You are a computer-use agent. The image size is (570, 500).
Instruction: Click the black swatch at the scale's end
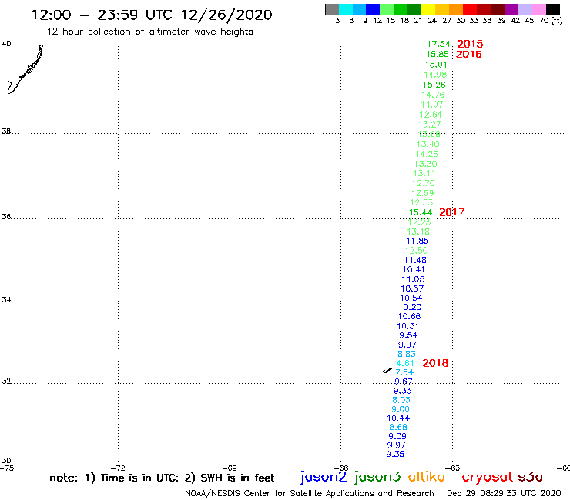click(x=553, y=9)
